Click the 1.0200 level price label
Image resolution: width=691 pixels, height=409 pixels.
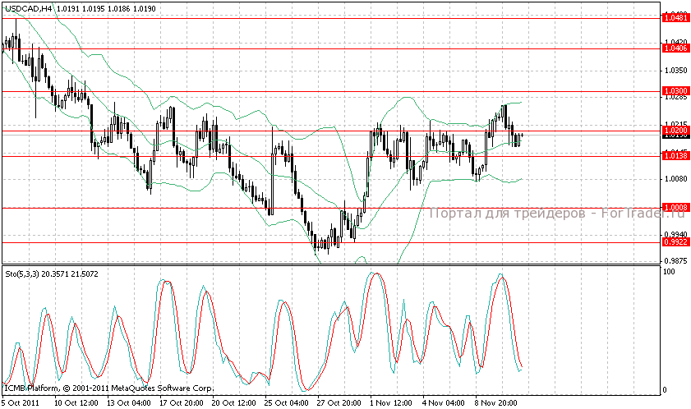(674, 131)
